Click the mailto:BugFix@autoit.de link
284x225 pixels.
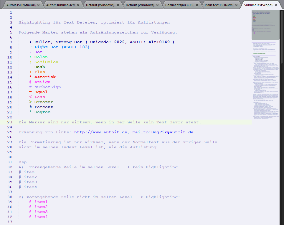(163, 132)
